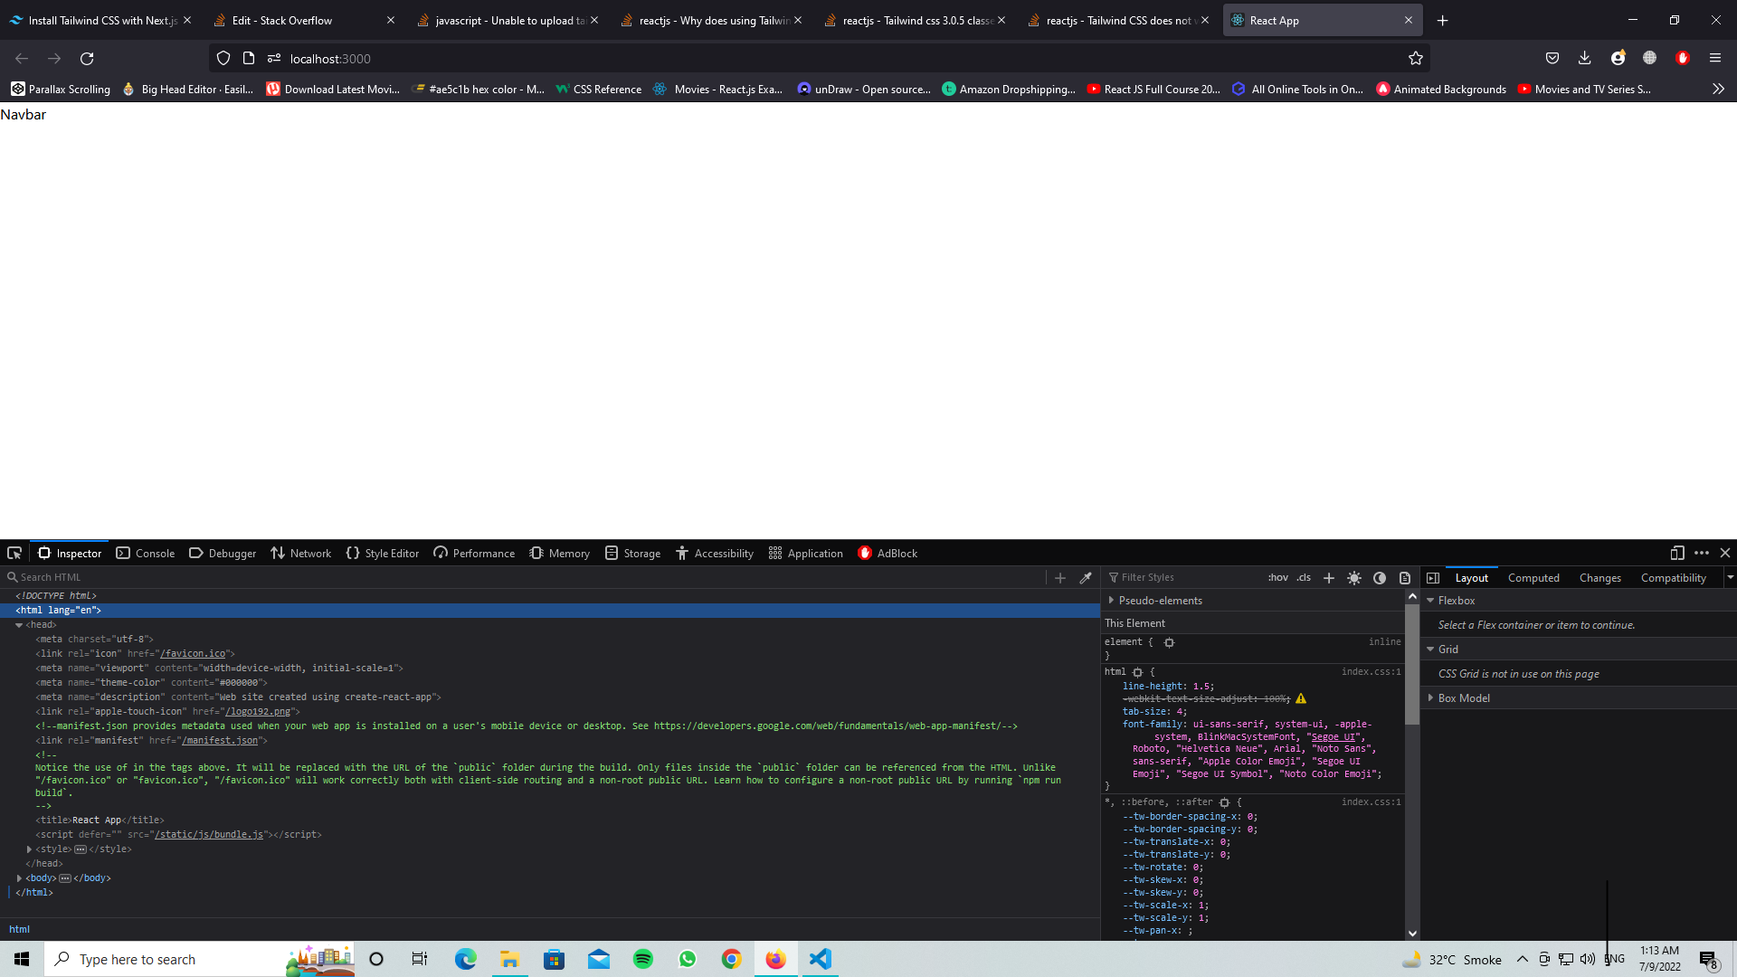Open the CSS Reference bookmark
The height and width of the screenshot is (977, 1737).
[x=598, y=89]
